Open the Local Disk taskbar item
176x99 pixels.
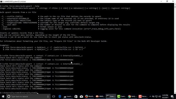click(x=68, y=97)
